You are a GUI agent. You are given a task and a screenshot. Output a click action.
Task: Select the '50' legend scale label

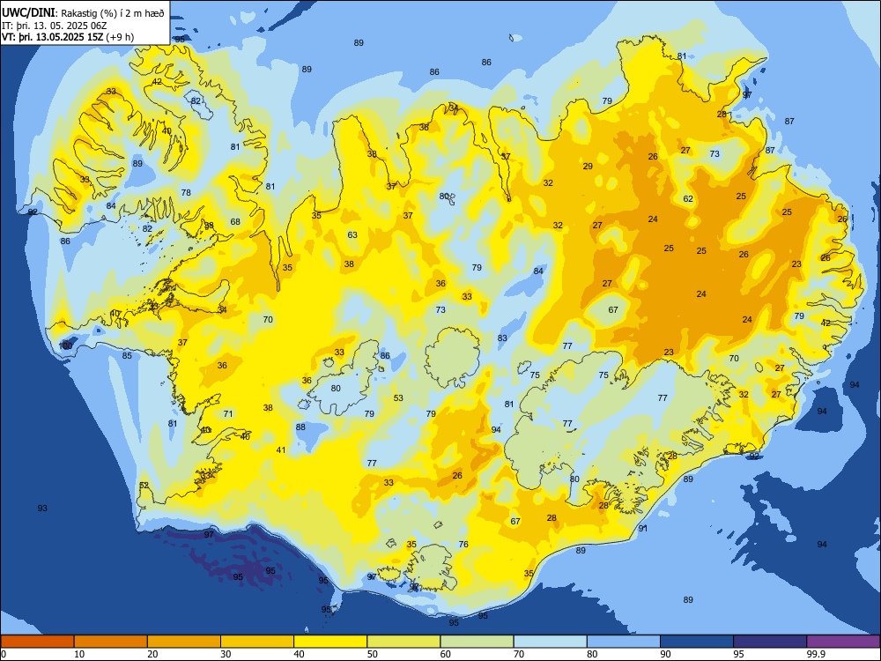point(372,654)
